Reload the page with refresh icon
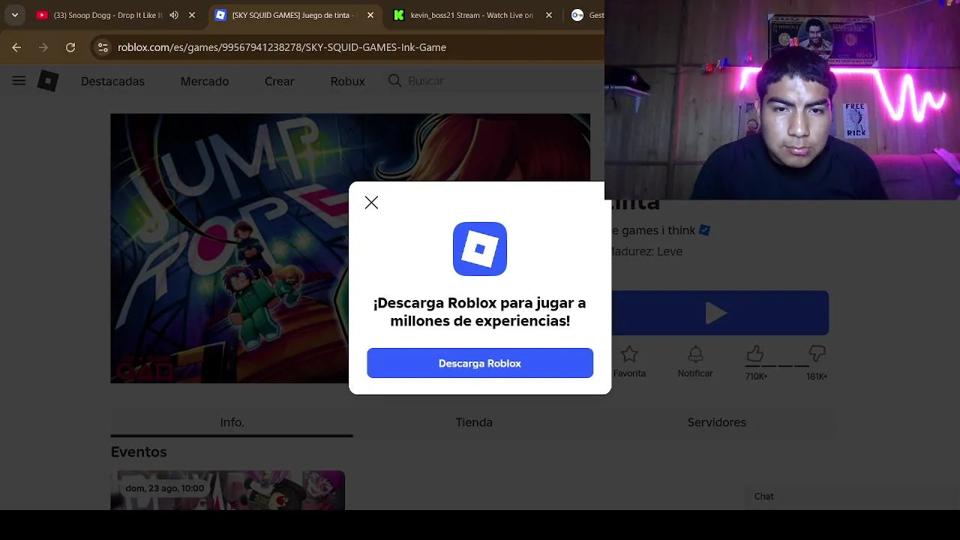The height and width of the screenshot is (540, 960). coord(70,47)
